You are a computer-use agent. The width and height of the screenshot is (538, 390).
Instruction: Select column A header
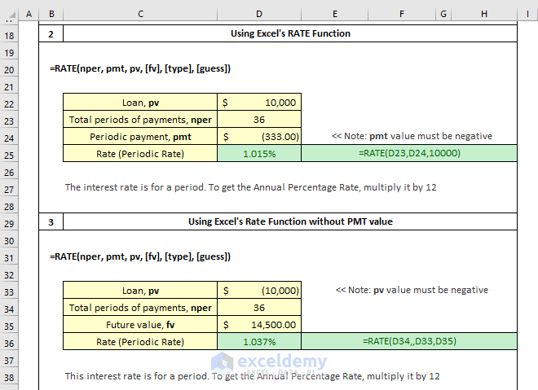(x=29, y=14)
